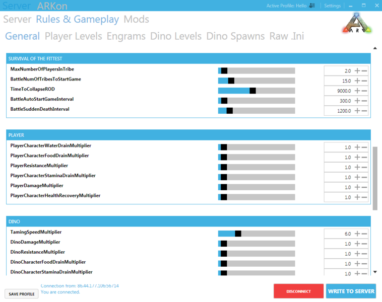This screenshot has width=382, height=302.
Task: Click the SURVIVAL OF THE FITTEST section header
Action: pyautogui.click(x=188, y=59)
